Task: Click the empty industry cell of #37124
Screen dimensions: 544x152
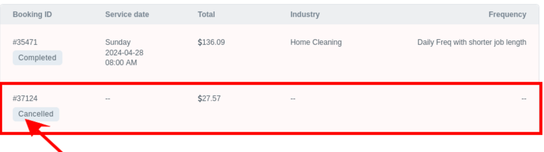Action: (293, 99)
